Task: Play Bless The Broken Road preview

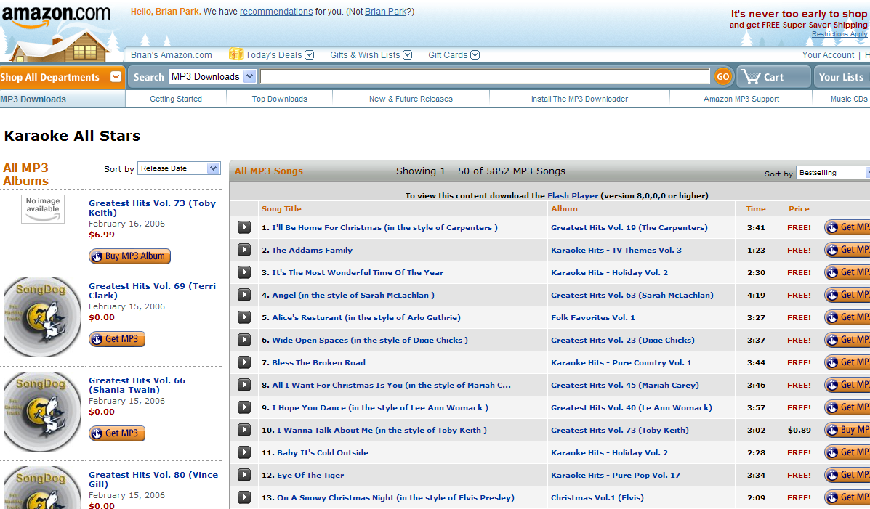Action: 244,362
